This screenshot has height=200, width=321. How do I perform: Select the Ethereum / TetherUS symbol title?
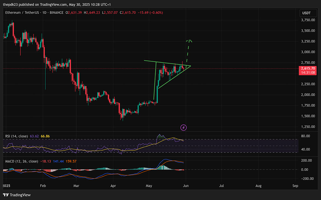[x=22, y=13]
